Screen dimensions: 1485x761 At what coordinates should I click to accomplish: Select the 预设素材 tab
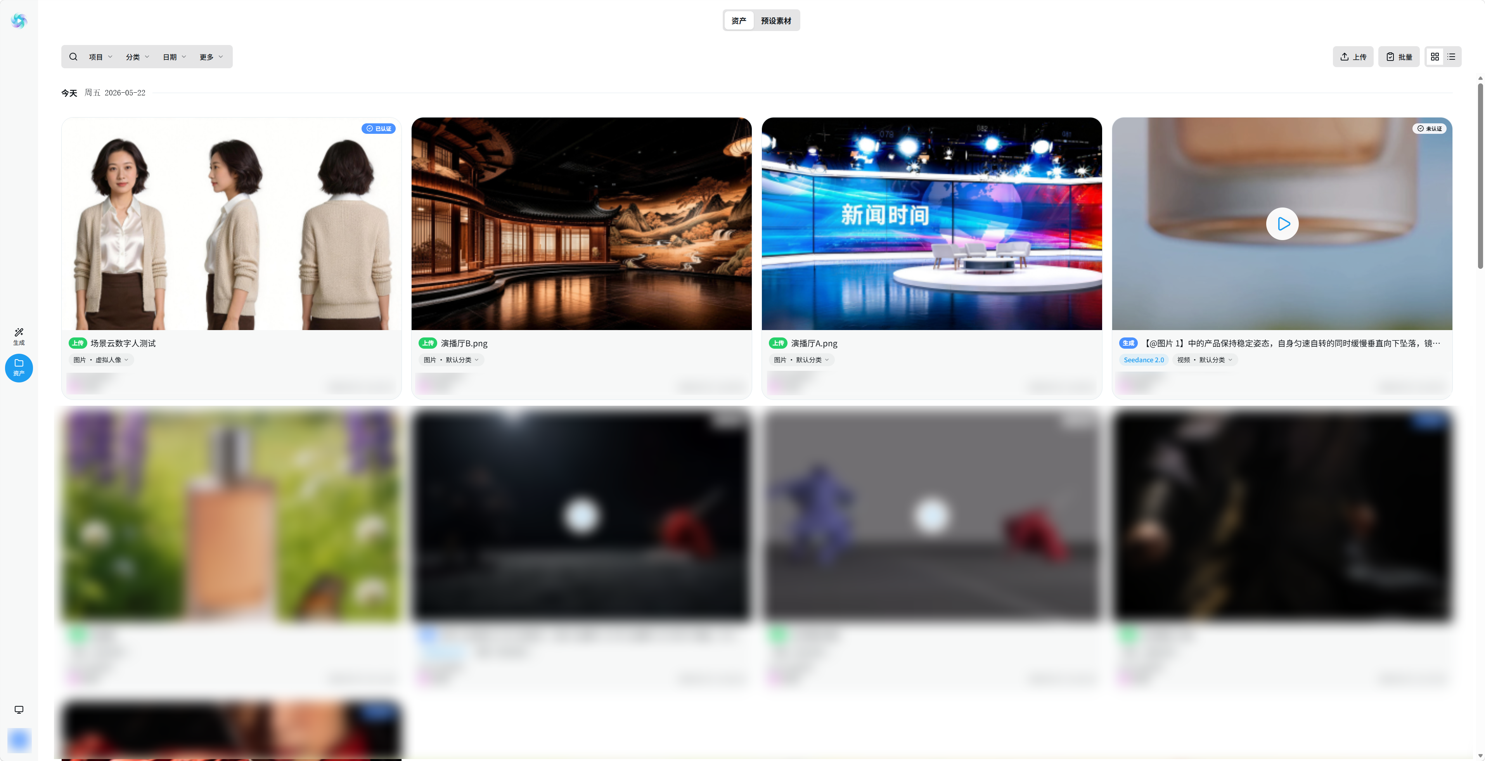click(776, 20)
